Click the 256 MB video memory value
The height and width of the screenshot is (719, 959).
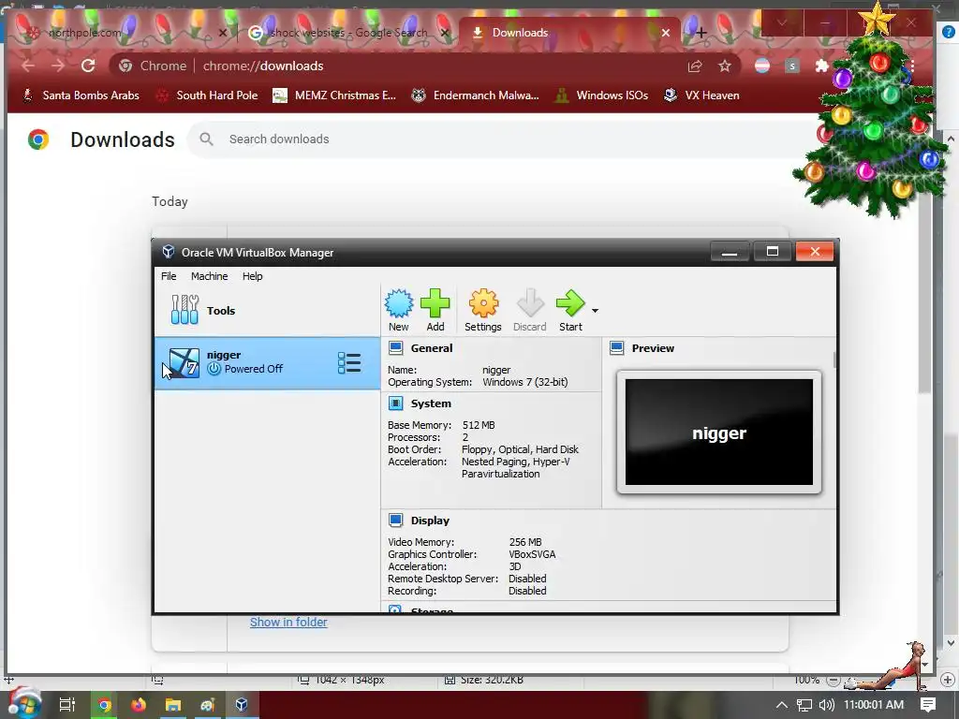point(525,542)
